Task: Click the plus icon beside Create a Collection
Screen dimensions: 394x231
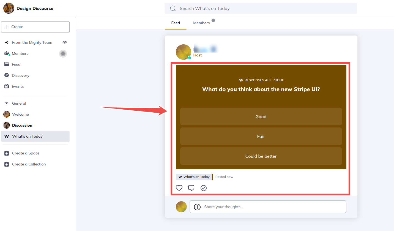Action: tap(7, 164)
